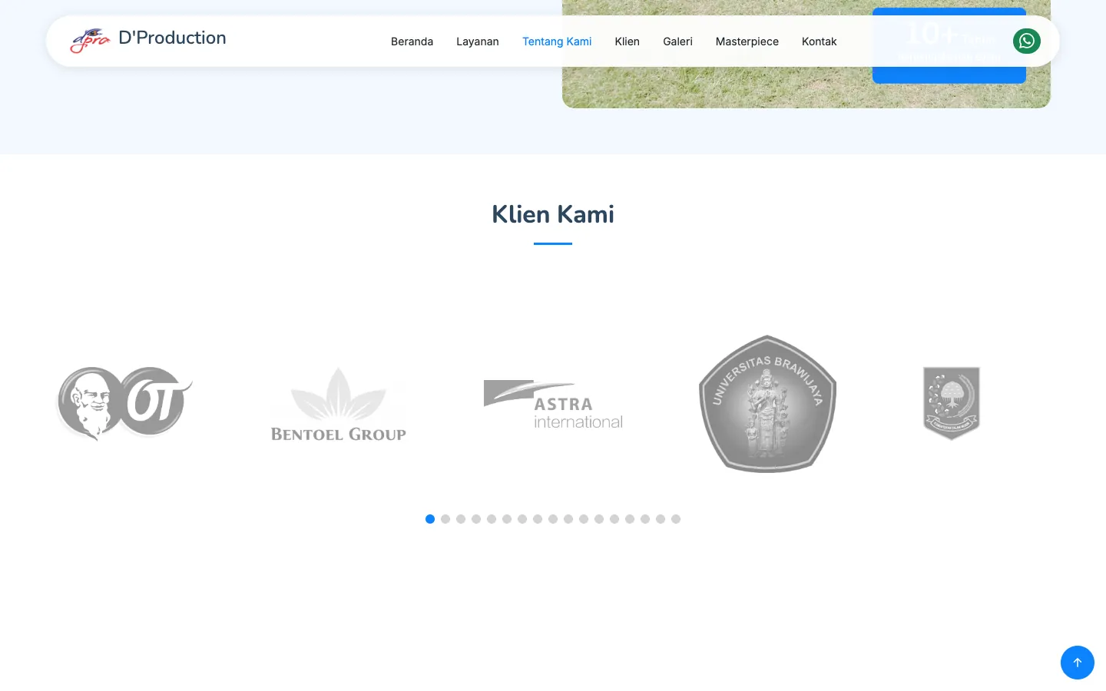Select the OT bearded-man client logo
1106x691 pixels.
click(124, 403)
